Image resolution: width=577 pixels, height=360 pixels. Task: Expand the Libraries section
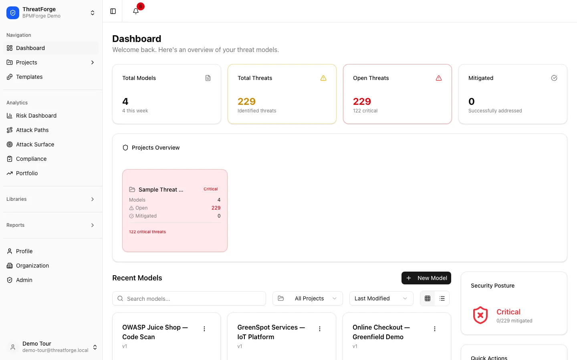click(x=51, y=199)
